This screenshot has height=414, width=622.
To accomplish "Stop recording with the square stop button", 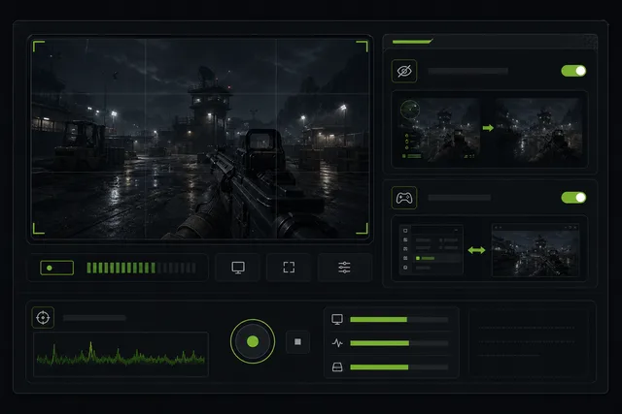I will 297,341.
